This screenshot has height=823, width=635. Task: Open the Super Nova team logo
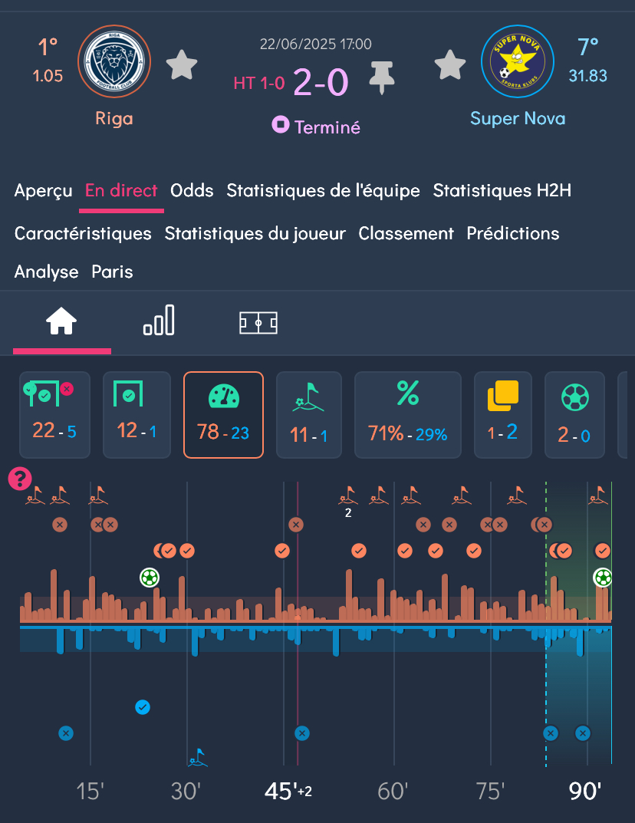(x=518, y=61)
